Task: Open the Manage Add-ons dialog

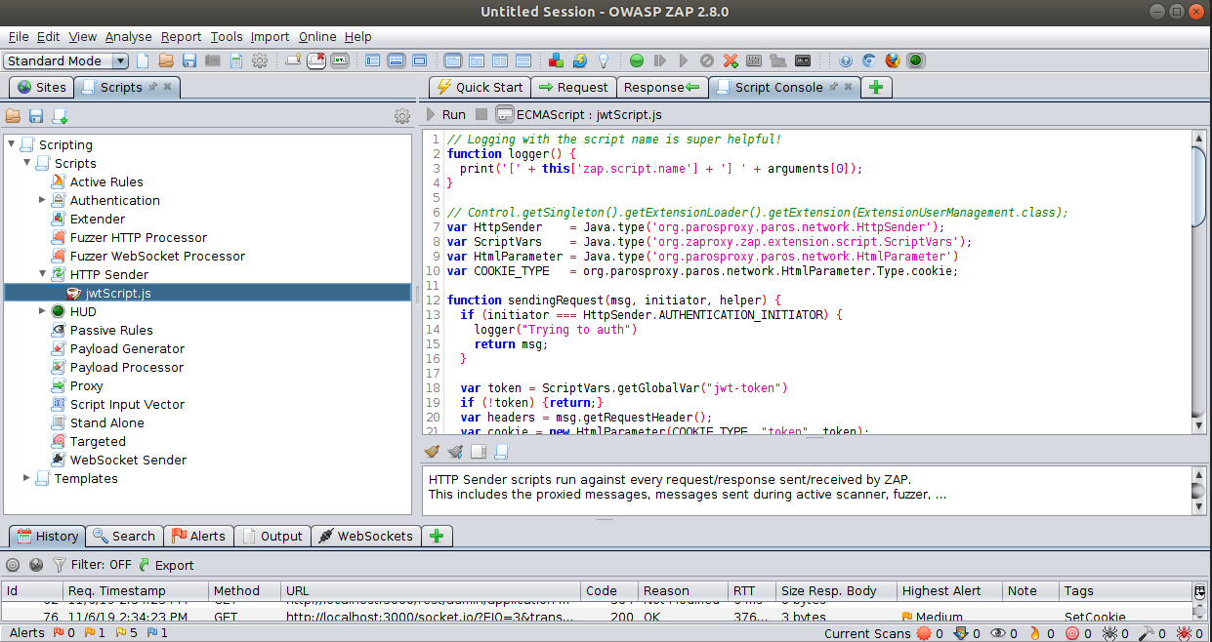Action: [556, 60]
